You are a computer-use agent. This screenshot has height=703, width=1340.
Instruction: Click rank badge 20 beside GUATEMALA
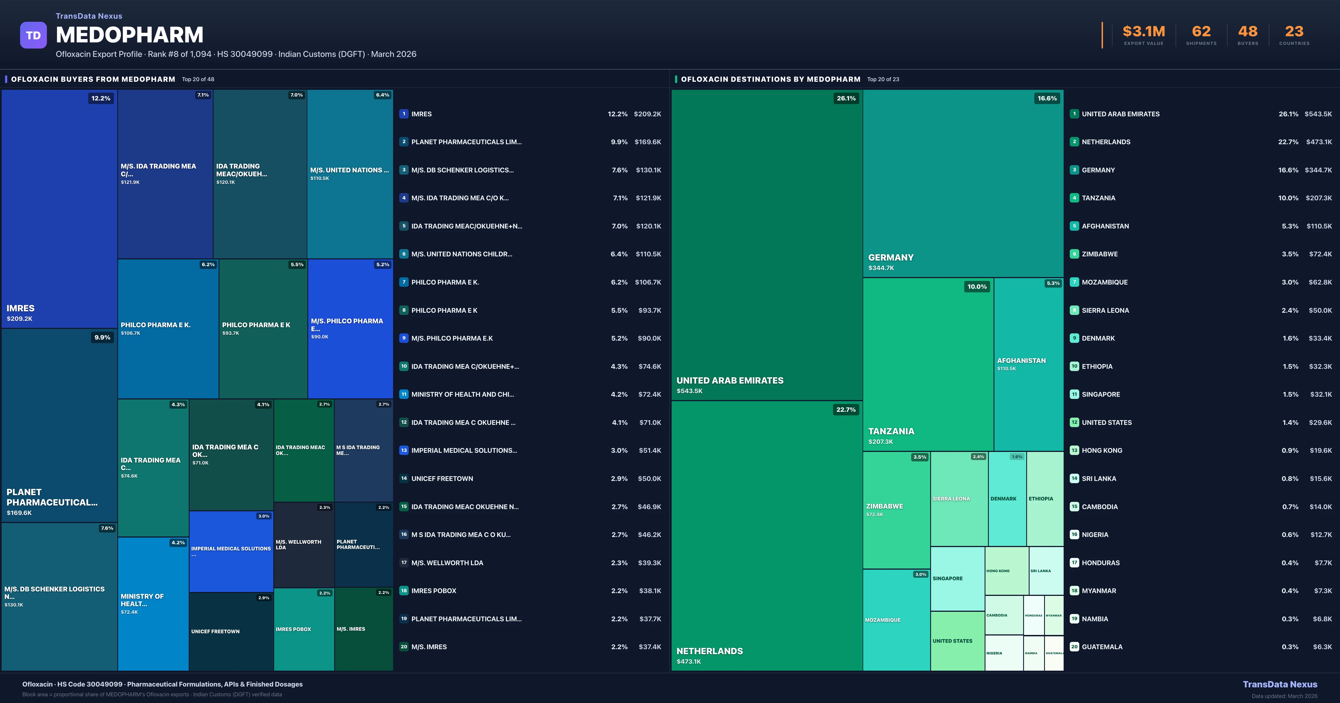(x=1074, y=647)
